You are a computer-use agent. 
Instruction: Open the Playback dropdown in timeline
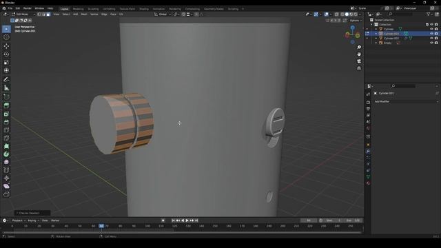[19, 220]
